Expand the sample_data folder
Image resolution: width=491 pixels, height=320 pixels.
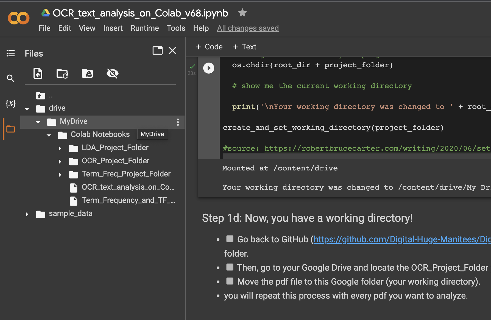27,214
